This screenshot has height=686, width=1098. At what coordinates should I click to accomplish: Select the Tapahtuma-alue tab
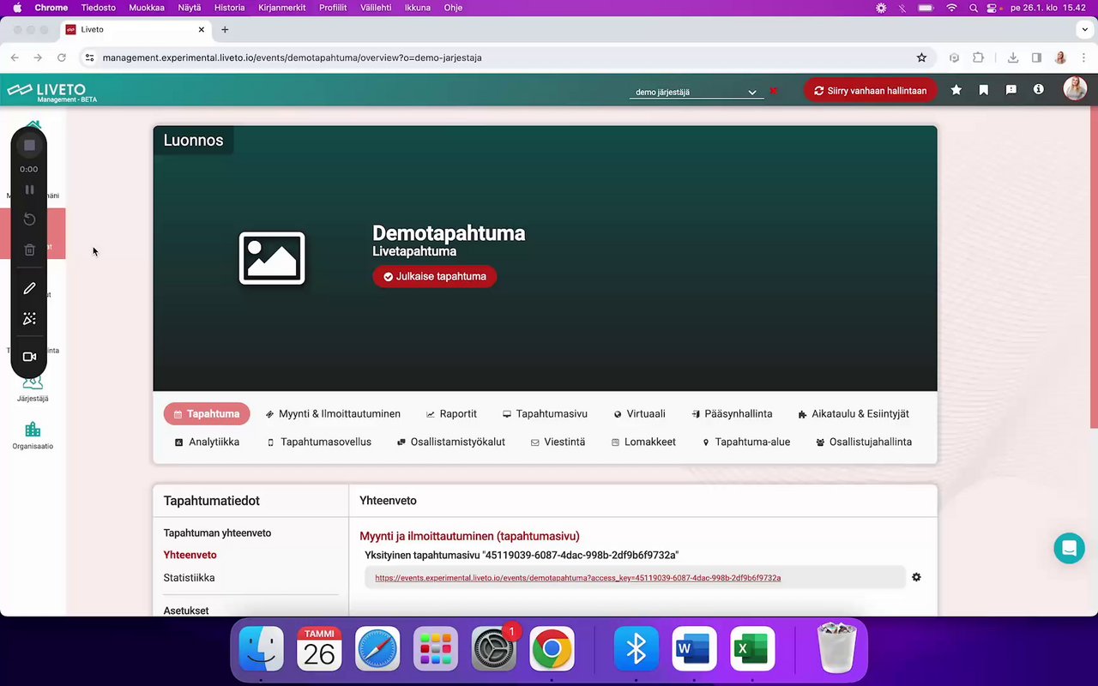[x=745, y=442]
